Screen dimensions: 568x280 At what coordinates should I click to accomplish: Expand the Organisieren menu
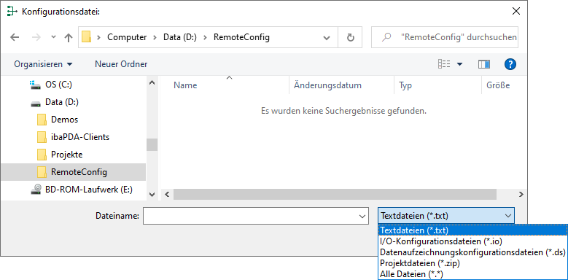coord(43,64)
